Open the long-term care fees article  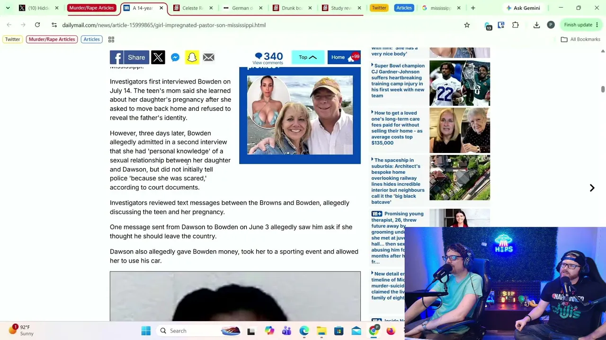click(x=398, y=127)
